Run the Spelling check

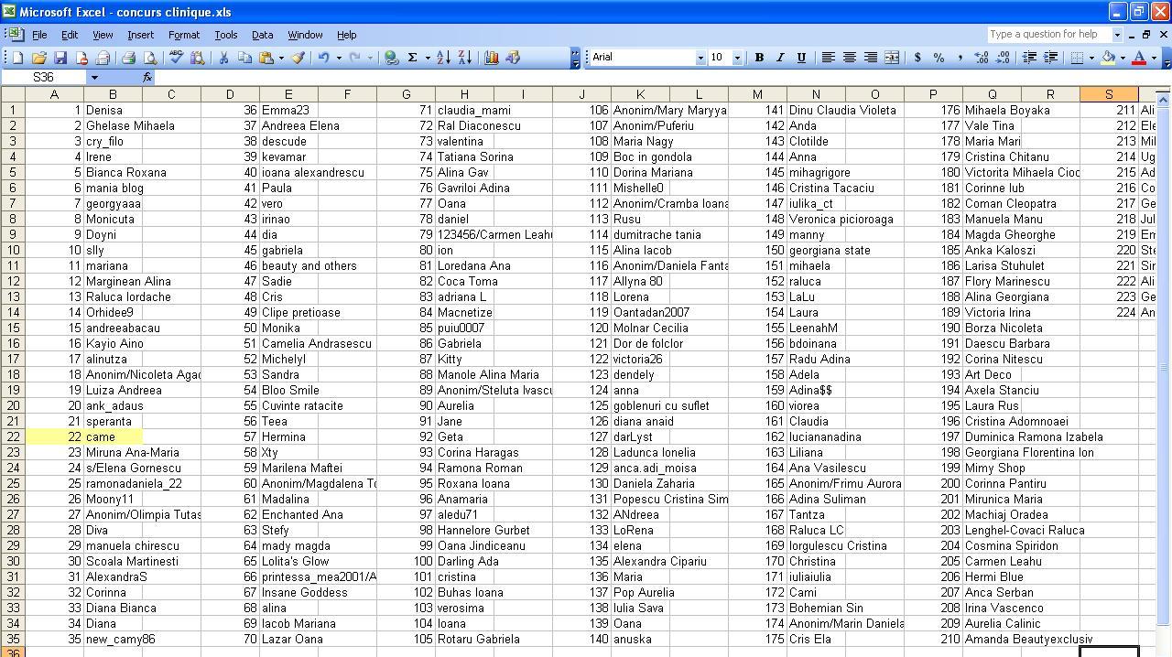tap(176, 58)
